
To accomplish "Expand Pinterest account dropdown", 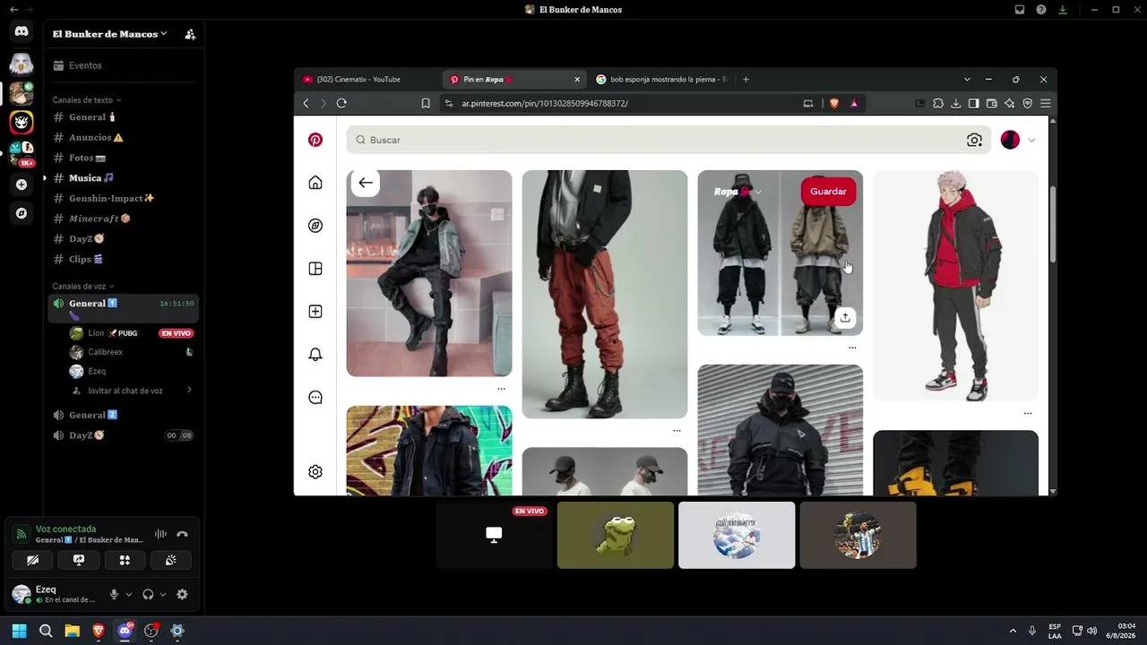I will [x=1031, y=140].
